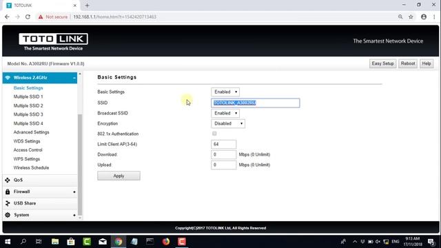The height and width of the screenshot is (248, 441).
Task: Open the Basic Settings Enabled dropdown
Action: 225,92
